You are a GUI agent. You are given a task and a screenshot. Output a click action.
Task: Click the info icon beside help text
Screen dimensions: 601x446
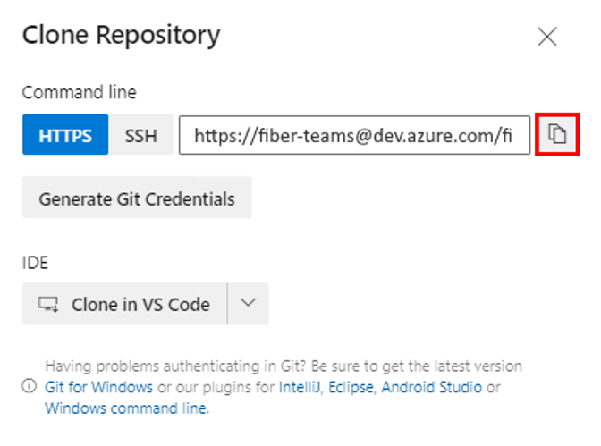[x=30, y=387]
